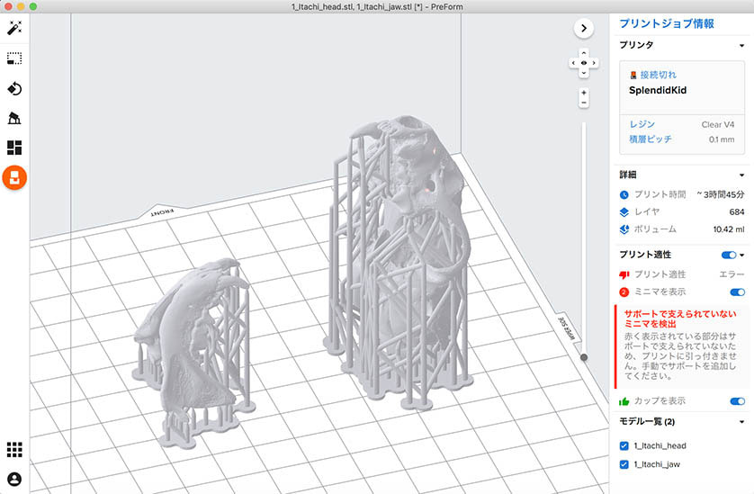
Task: Collapse the 詳細 section
Action: [x=741, y=175]
